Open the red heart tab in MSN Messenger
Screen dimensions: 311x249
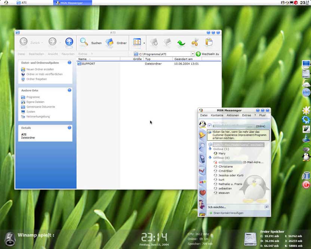click(x=202, y=193)
